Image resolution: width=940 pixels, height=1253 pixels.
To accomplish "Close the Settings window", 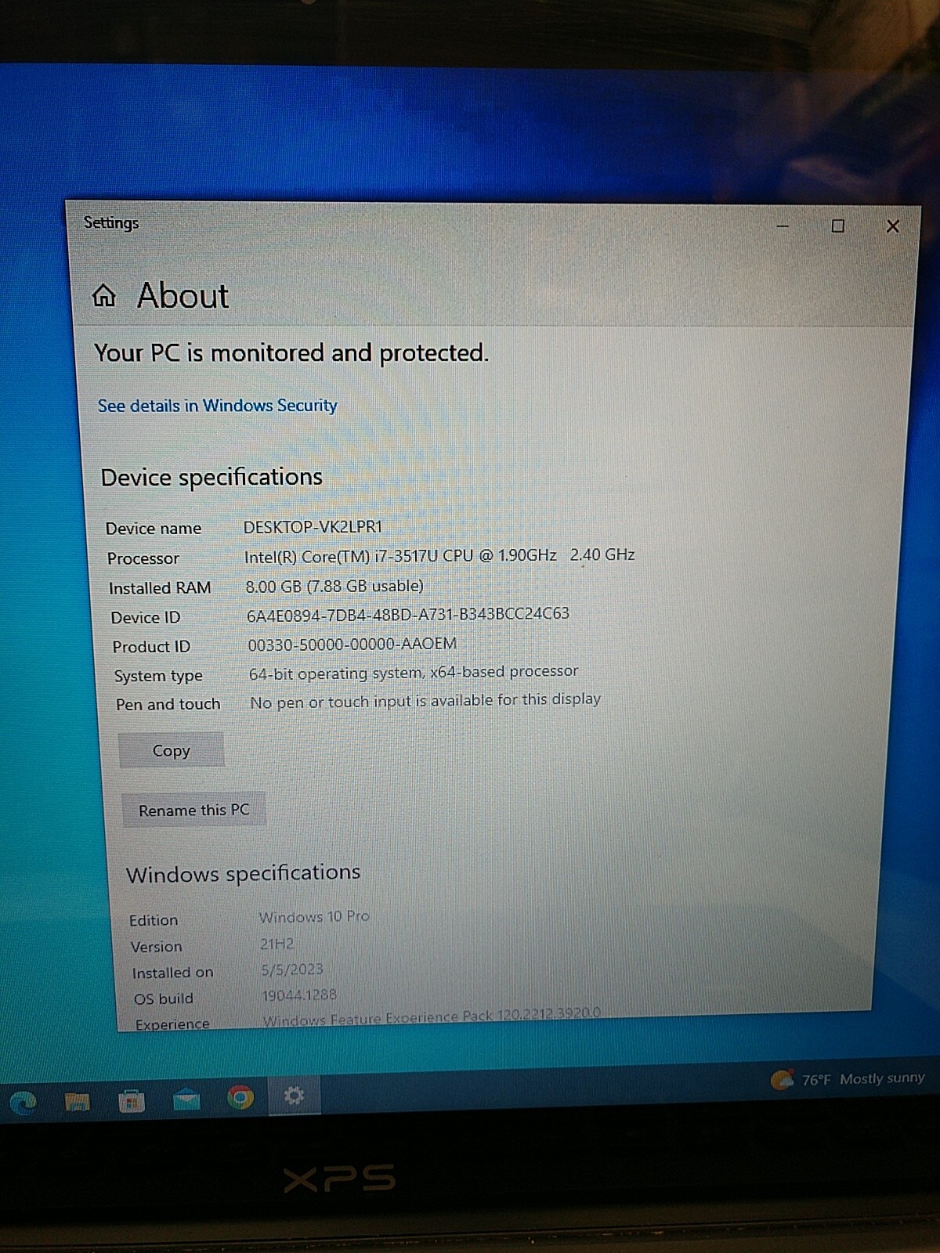I will coord(892,226).
